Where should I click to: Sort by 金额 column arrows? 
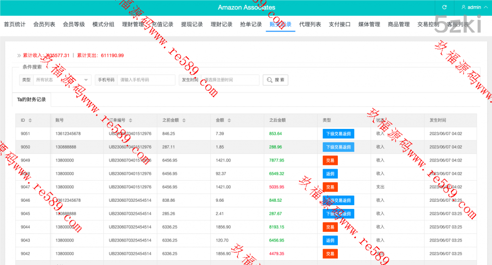(229, 120)
